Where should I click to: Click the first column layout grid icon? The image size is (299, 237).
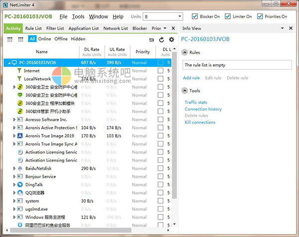coord(10,39)
